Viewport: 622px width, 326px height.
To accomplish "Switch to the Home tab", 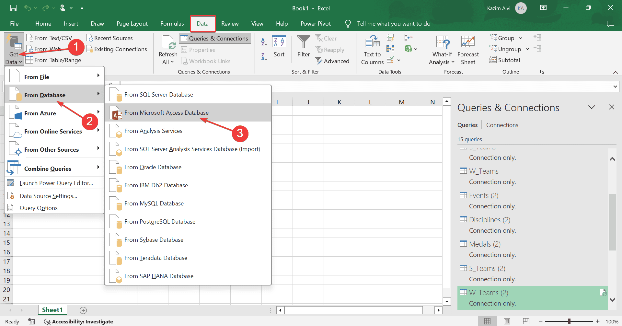I will click(x=43, y=23).
